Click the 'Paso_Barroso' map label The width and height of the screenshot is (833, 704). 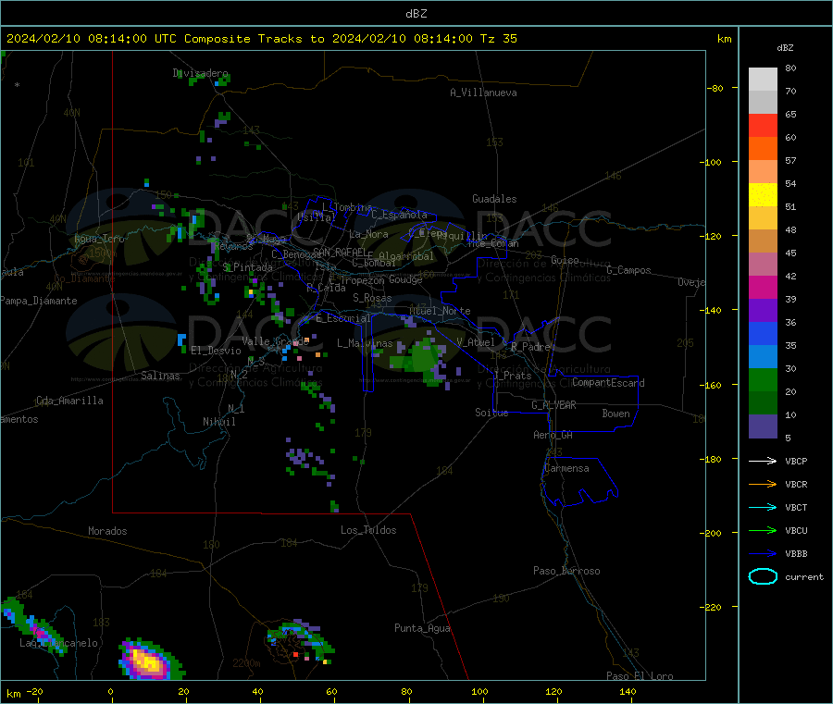[566, 571]
